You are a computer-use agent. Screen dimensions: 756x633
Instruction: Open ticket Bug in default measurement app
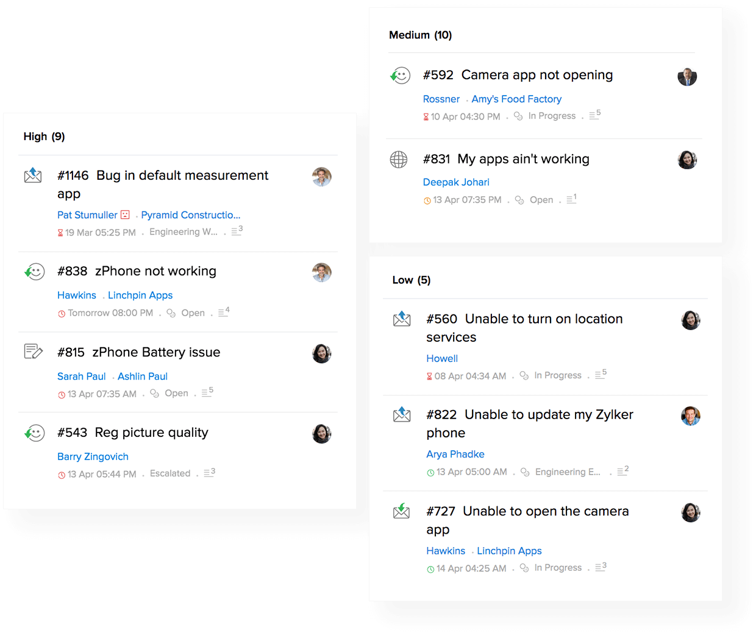tap(163, 184)
